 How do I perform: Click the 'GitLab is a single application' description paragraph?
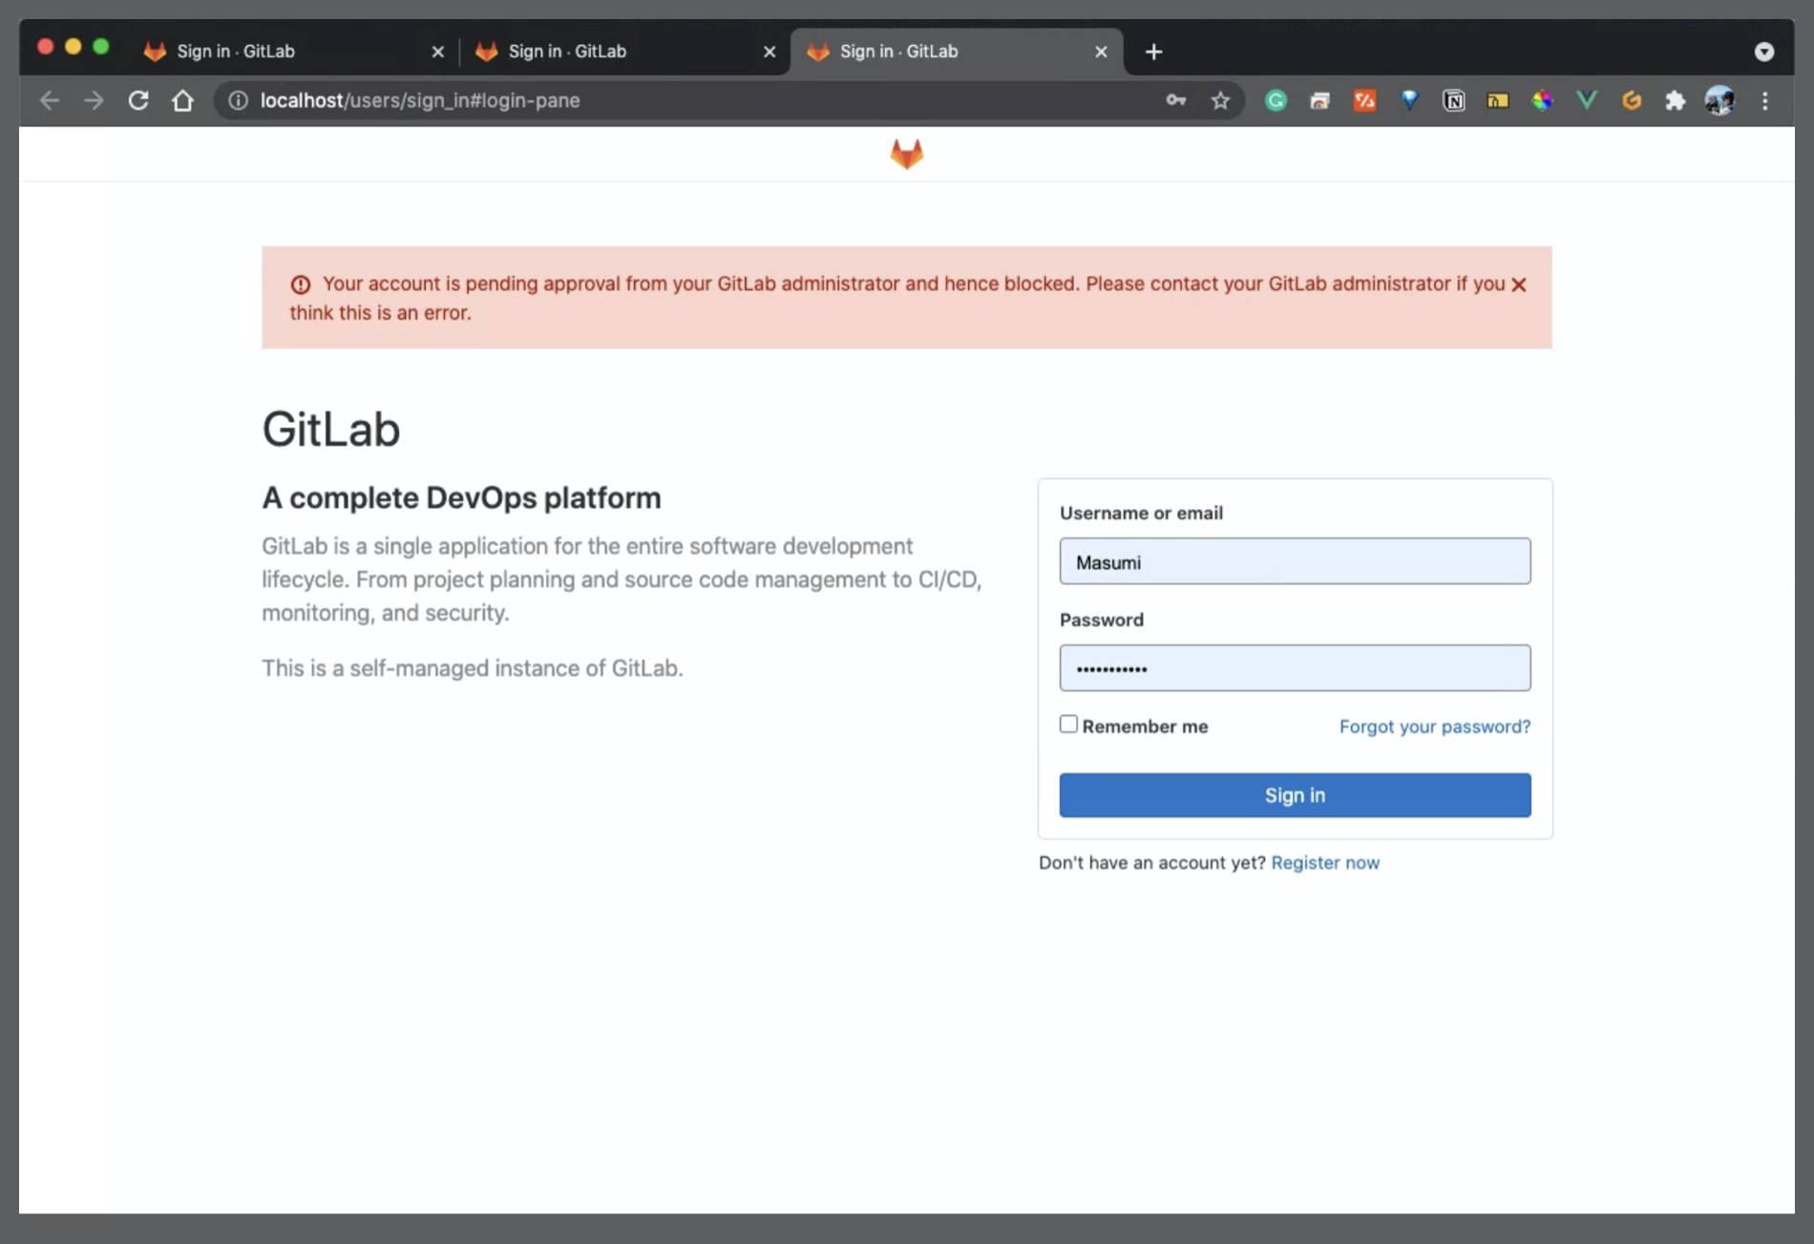[622, 580]
